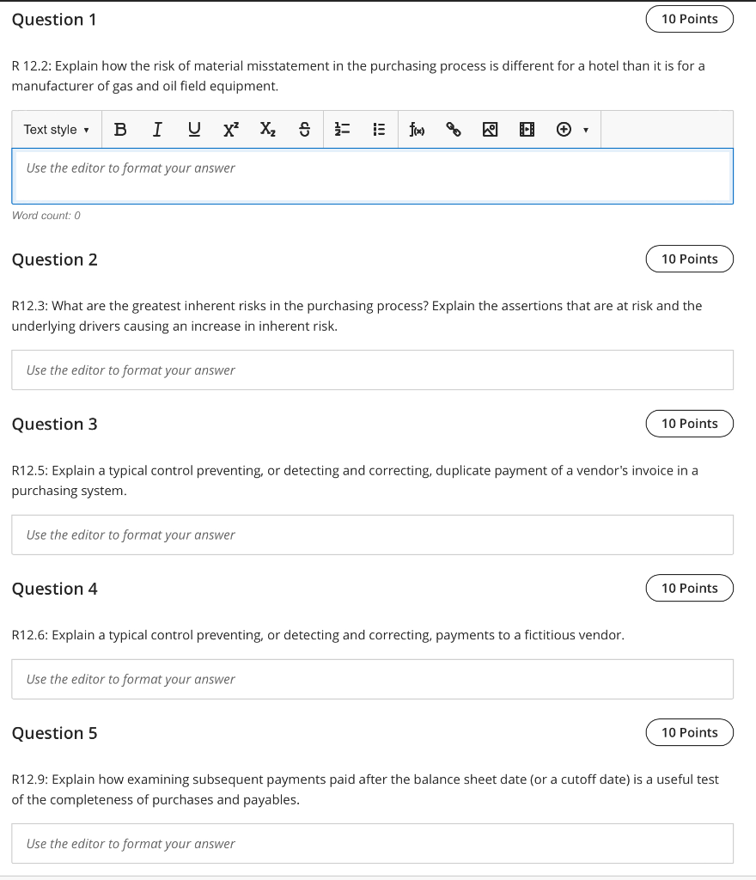Insert a hyperlink using the link icon
Image resolution: width=756 pixels, height=880 pixels.
(454, 129)
